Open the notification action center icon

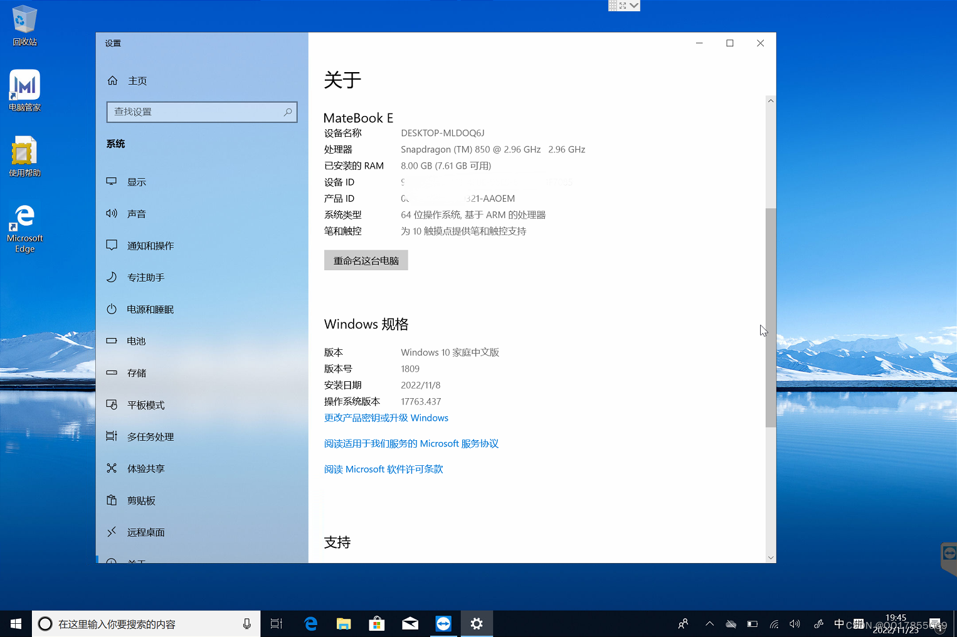coord(936,624)
